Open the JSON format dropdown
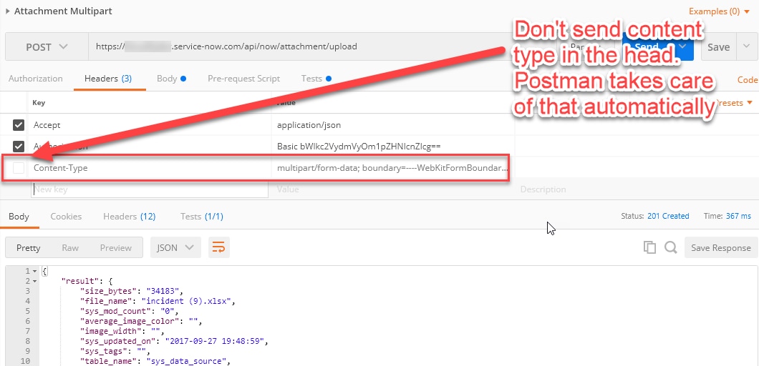This screenshot has width=759, height=366. click(175, 247)
